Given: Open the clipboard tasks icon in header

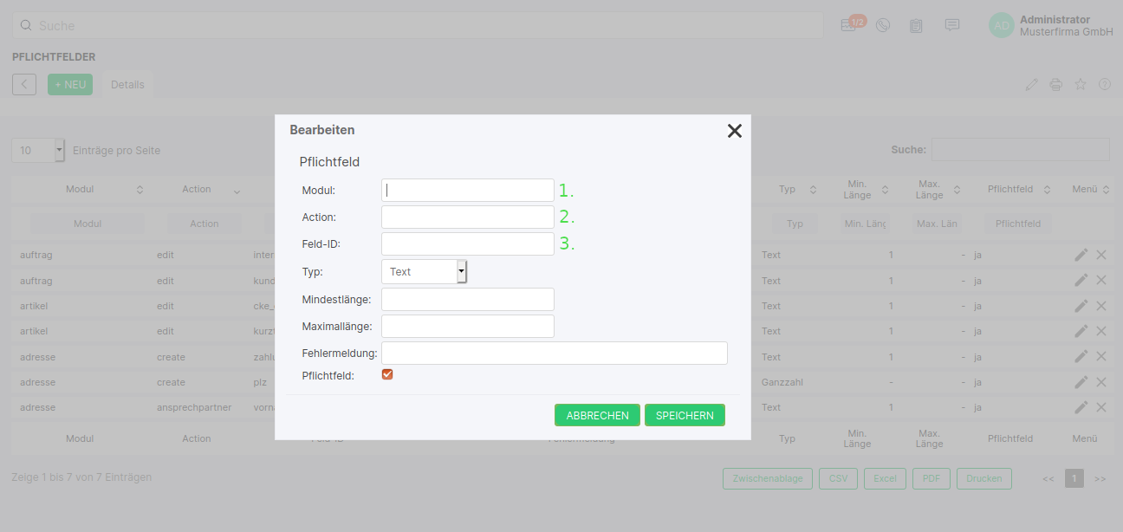Looking at the screenshot, I should click(x=916, y=25).
